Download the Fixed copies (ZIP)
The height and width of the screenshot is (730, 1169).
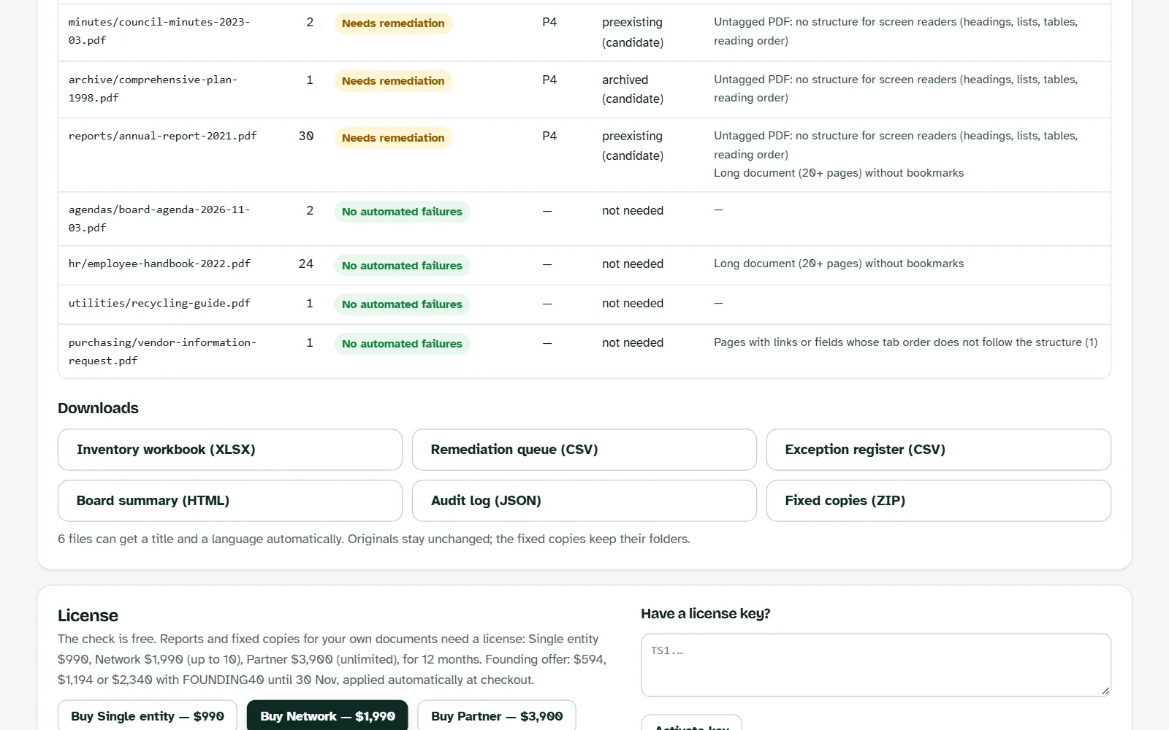pos(938,501)
